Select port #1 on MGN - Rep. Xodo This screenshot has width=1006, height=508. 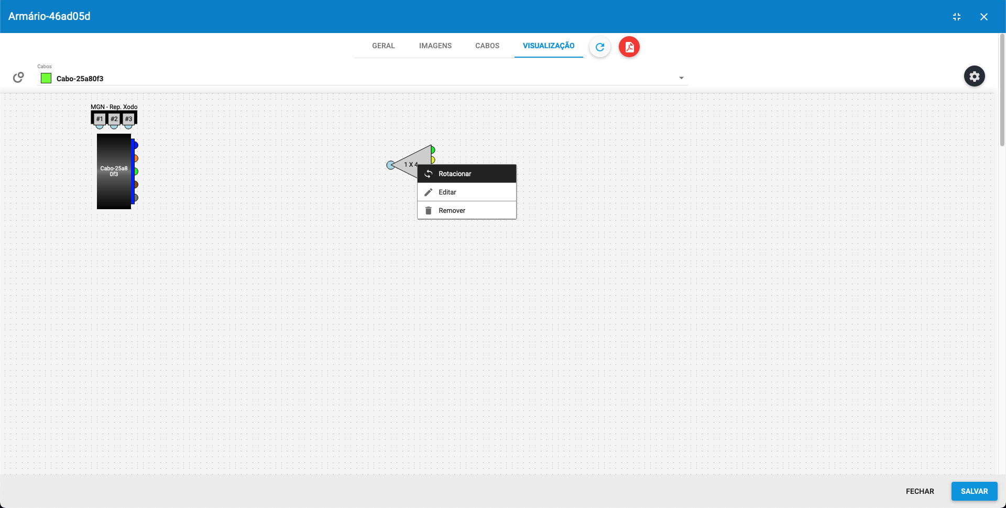[x=100, y=119]
